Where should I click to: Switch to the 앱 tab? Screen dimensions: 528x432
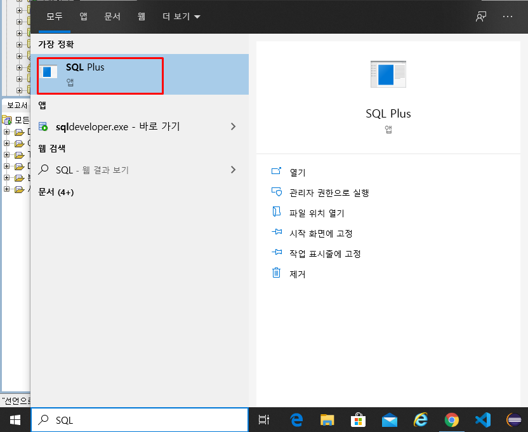(x=84, y=17)
